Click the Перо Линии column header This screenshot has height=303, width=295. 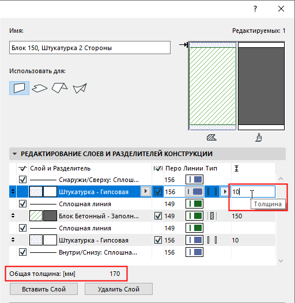pyautogui.click(x=184, y=168)
